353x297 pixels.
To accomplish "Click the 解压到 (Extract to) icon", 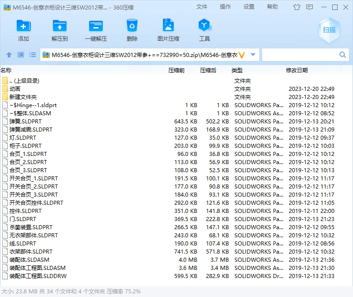I will pos(59,26).
